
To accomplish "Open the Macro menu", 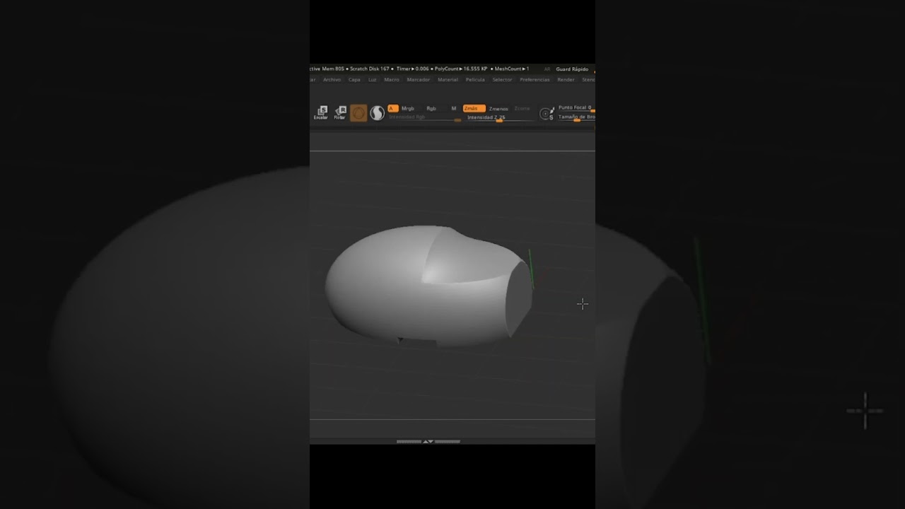I will click(392, 80).
